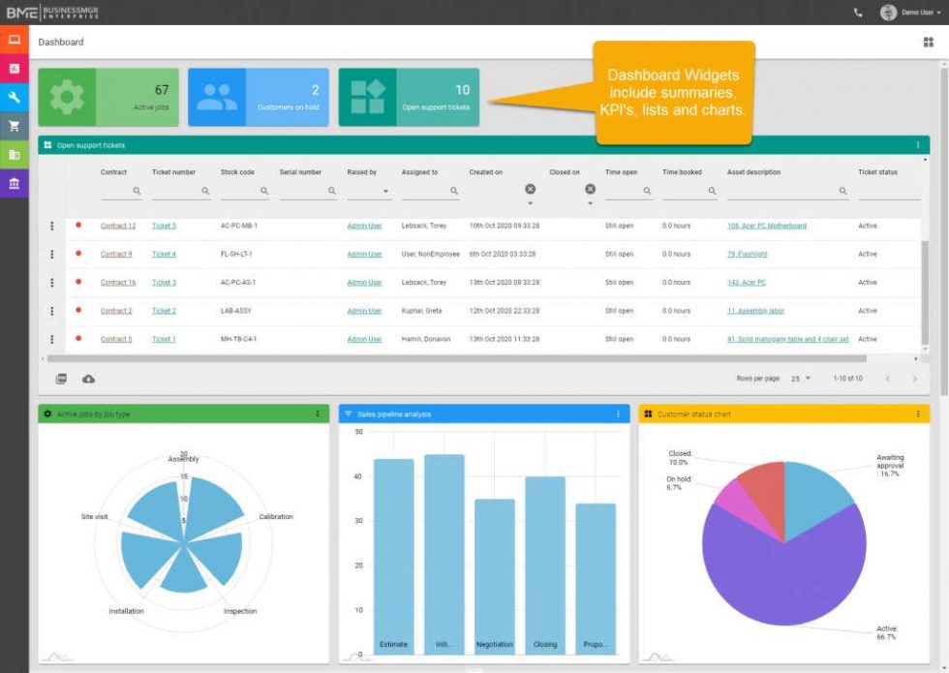Click the table column view icon
This screenshot has height=673, width=949.
tap(61, 379)
